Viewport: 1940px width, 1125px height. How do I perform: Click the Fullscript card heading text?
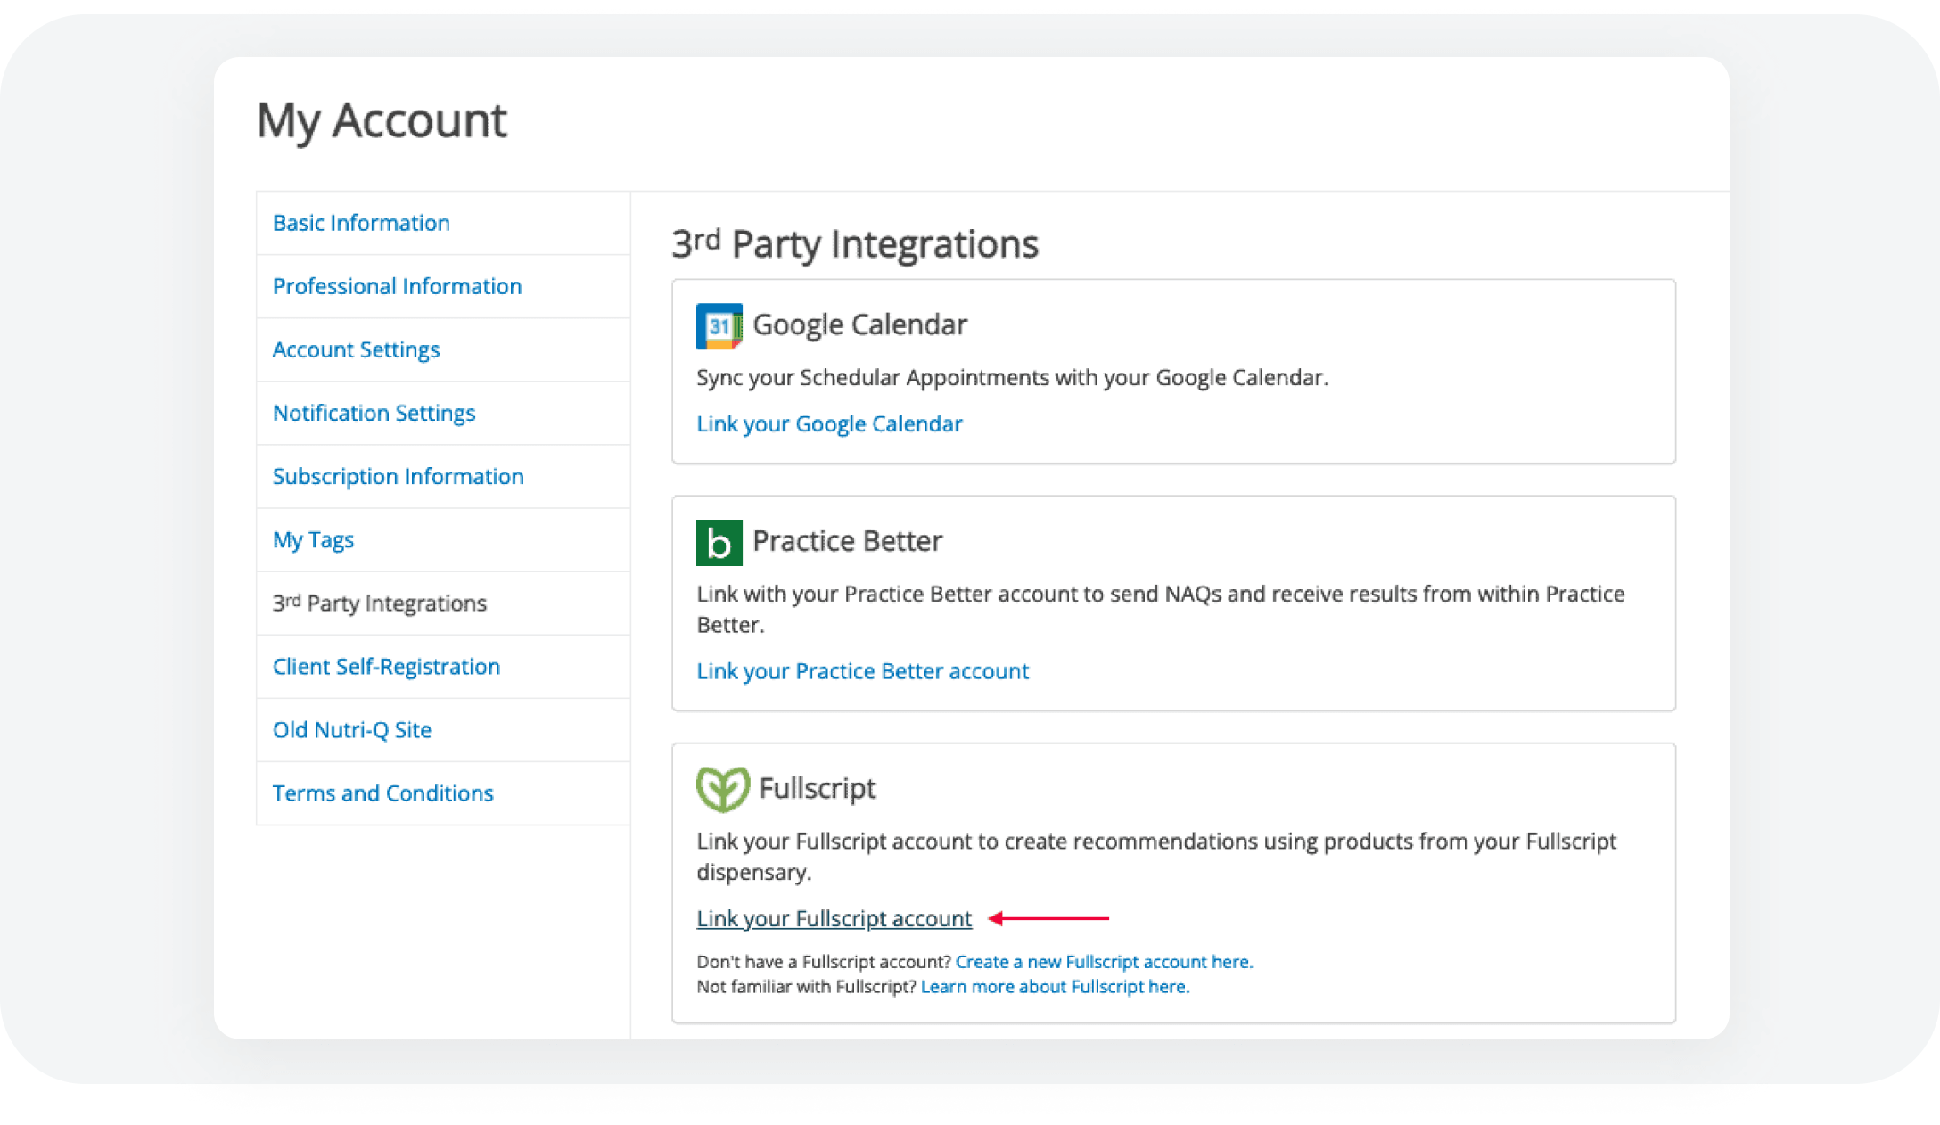coord(818,788)
